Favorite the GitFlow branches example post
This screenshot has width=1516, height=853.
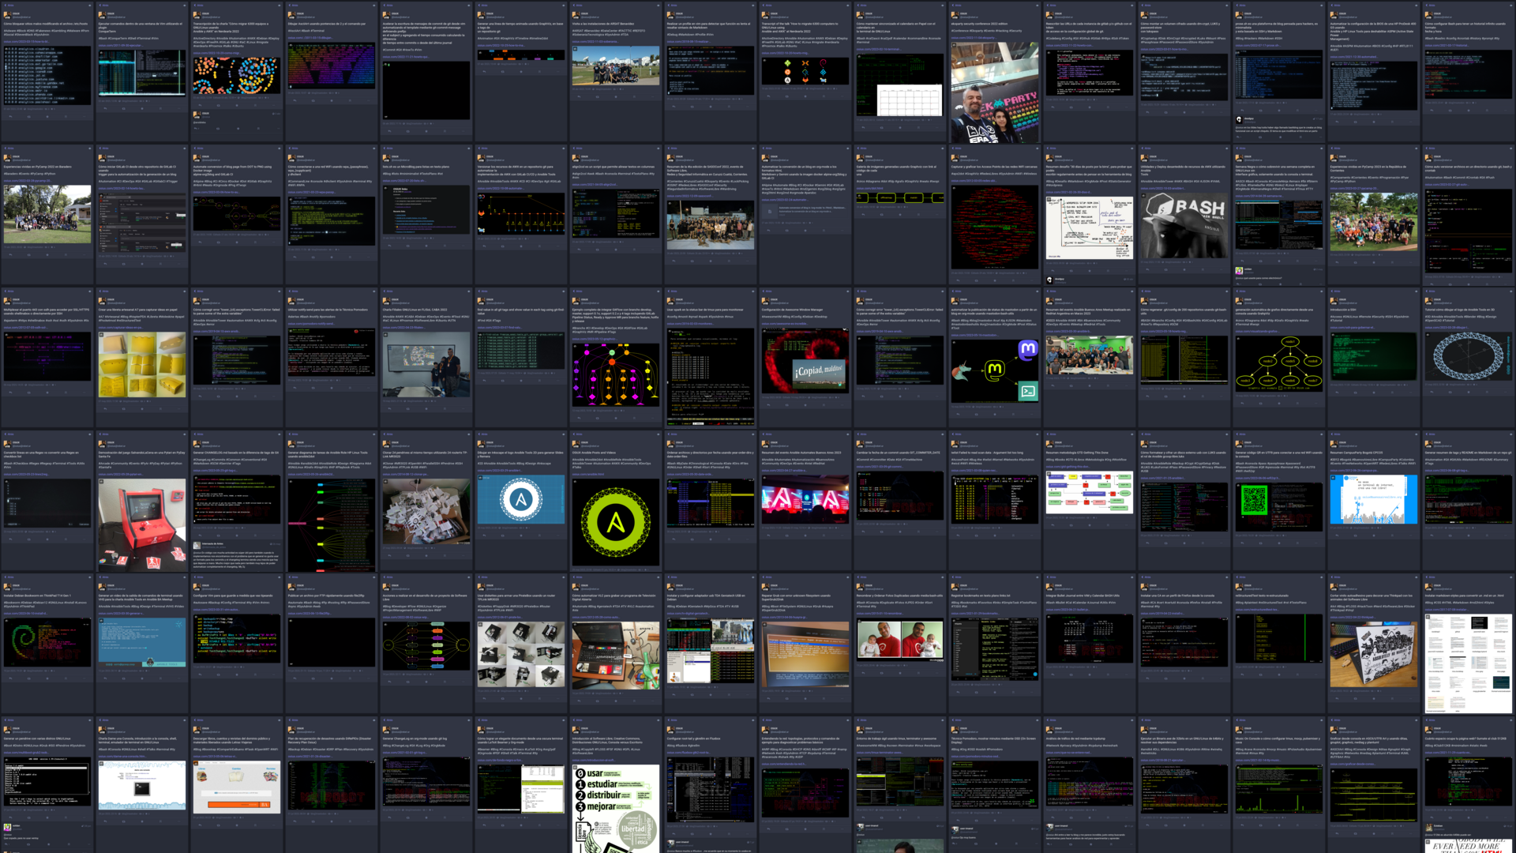pos(616,418)
